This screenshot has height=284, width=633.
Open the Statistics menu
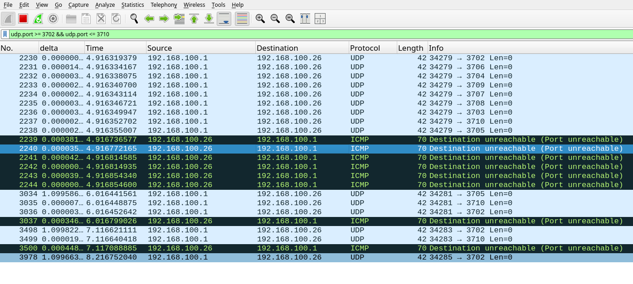132,5
